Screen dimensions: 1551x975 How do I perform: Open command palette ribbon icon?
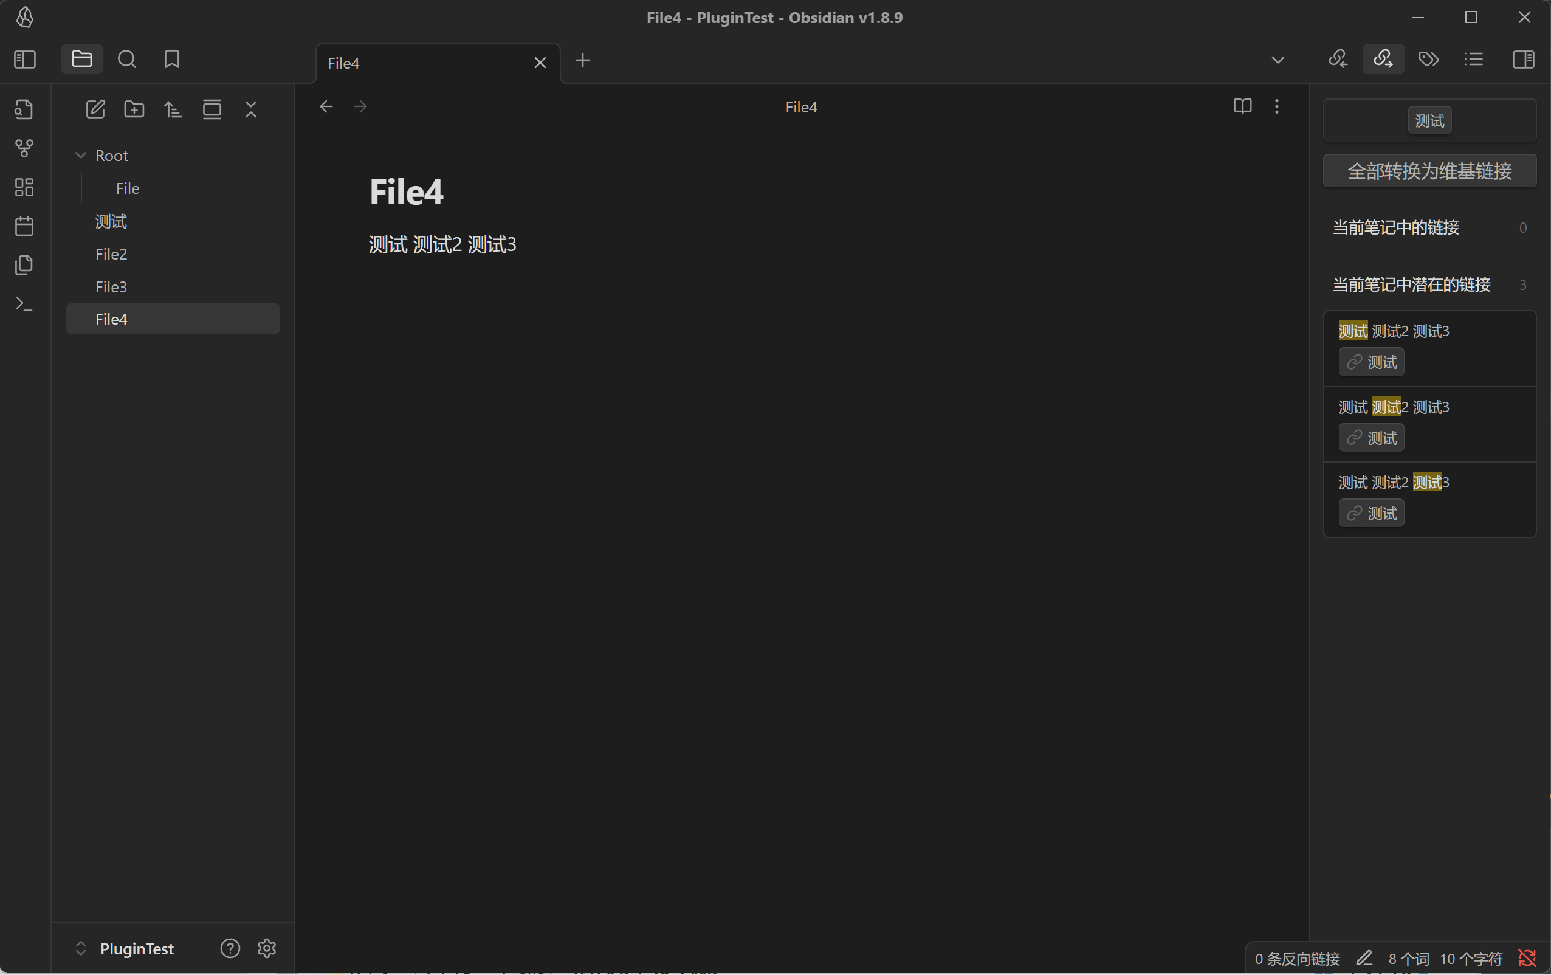(24, 303)
